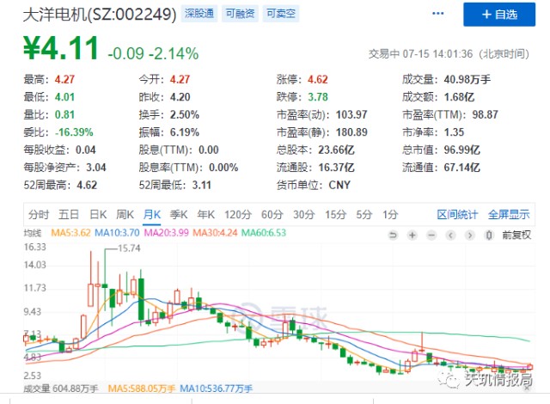The height and width of the screenshot is (404, 550).
Task: Switch to 120分 chart tab
Action: coord(238,214)
